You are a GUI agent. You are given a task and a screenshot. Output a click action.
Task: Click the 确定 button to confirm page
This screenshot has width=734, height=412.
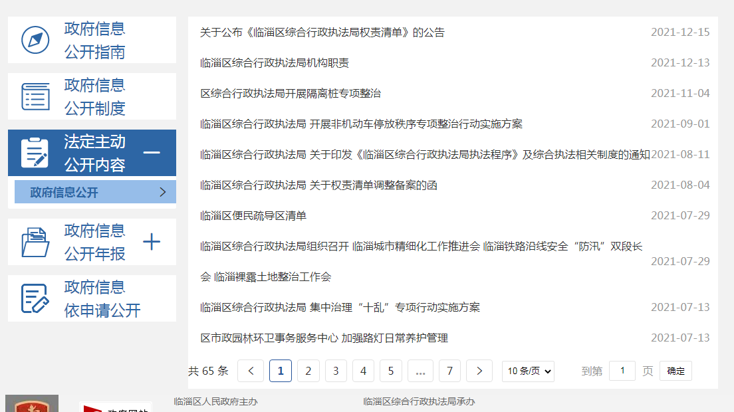coord(675,371)
